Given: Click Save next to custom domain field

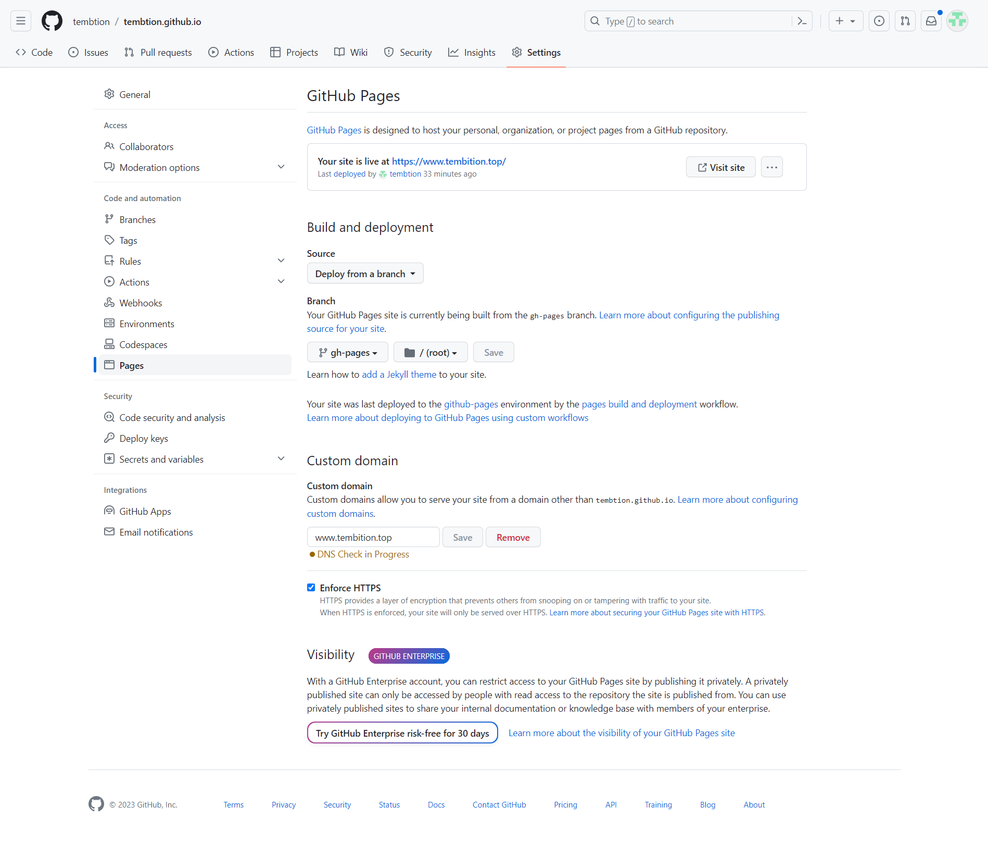Looking at the screenshot, I should click(463, 538).
